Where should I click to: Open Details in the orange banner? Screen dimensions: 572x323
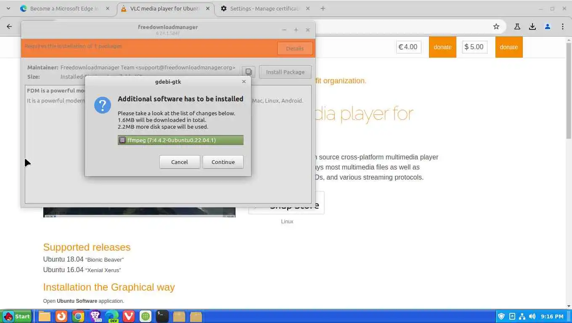[295, 48]
